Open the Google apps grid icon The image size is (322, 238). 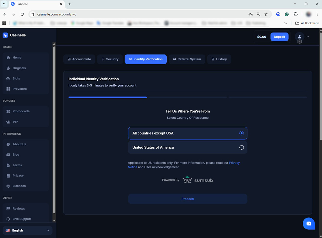pyautogui.click(x=4, y=23)
